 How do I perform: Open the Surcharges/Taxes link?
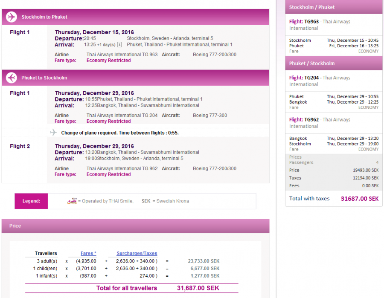[137, 253]
